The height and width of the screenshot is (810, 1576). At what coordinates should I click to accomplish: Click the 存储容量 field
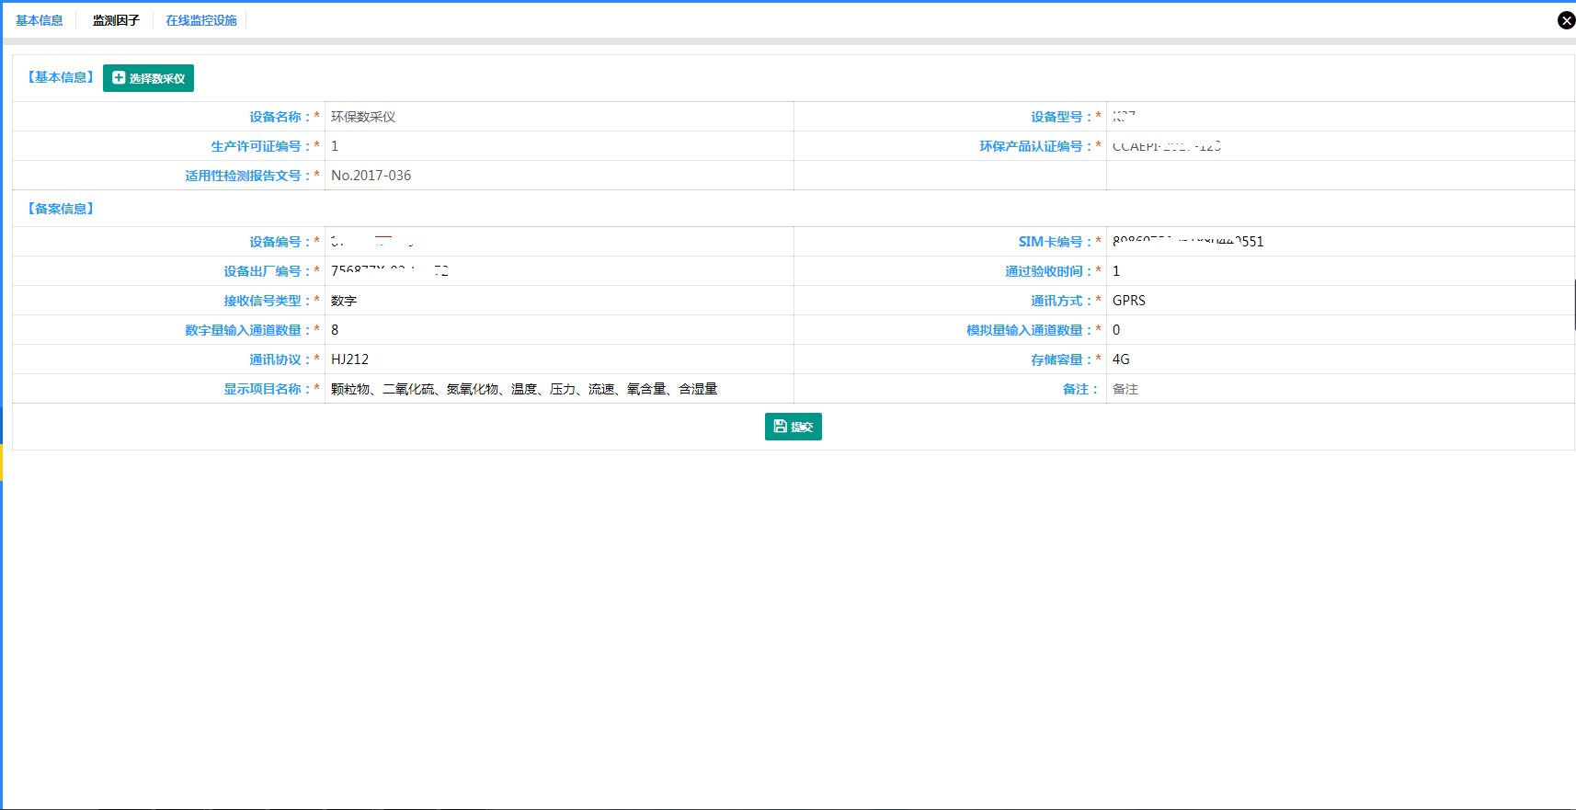click(1339, 359)
